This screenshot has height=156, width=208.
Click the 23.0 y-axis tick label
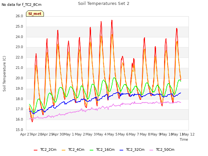pos(19,47)
